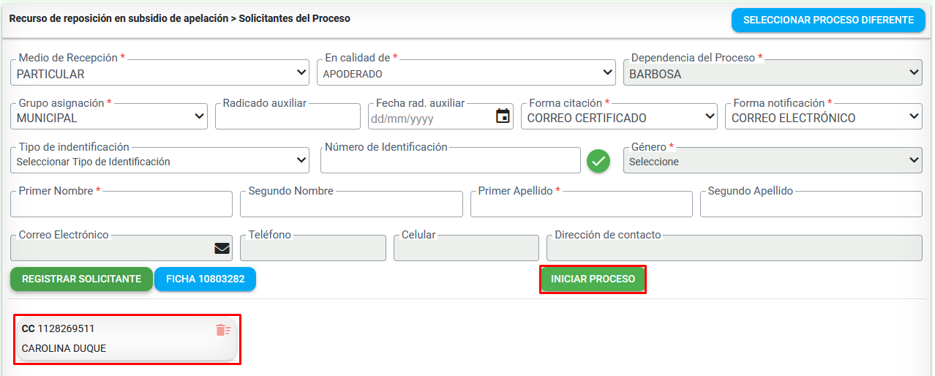Viewport: 935px width, 376px height.
Task: Expand the Grupo asignación dropdown
Action: coord(109,117)
